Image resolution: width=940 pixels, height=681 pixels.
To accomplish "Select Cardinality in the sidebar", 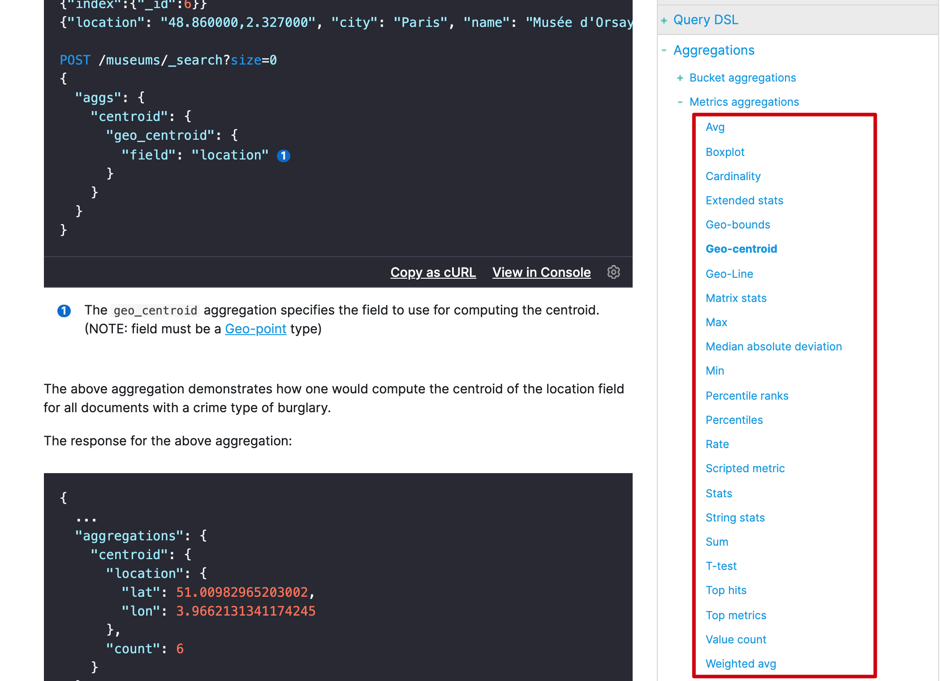I will 733,177.
